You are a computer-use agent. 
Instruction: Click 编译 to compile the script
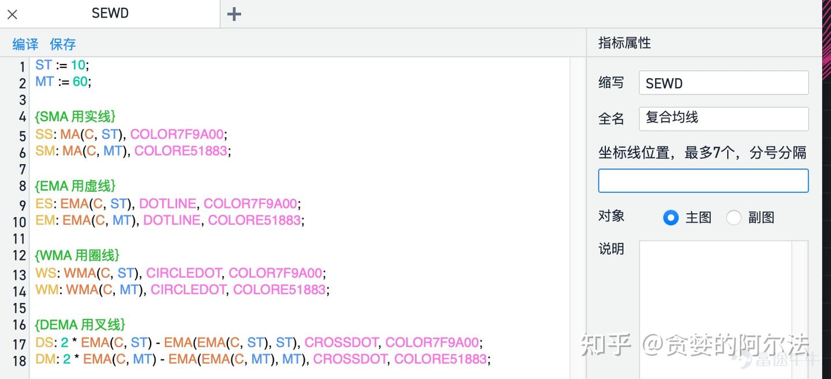click(x=25, y=44)
